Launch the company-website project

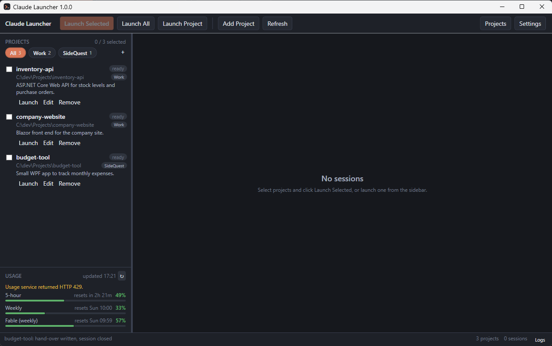click(x=28, y=143)
